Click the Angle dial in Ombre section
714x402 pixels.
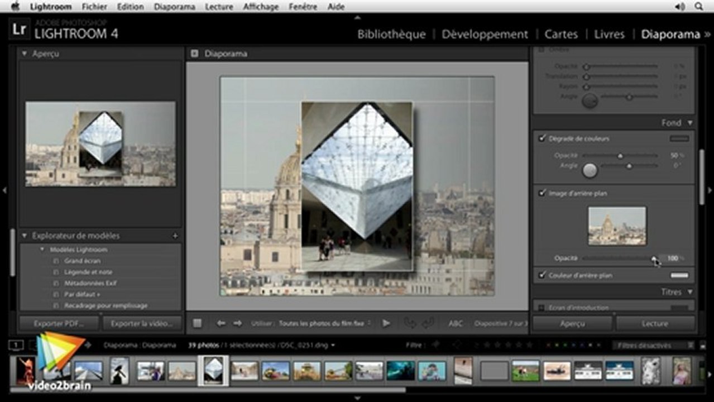590,100
